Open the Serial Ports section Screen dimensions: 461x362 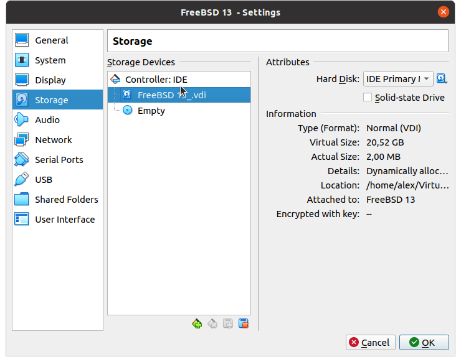[x=57, y=160]
